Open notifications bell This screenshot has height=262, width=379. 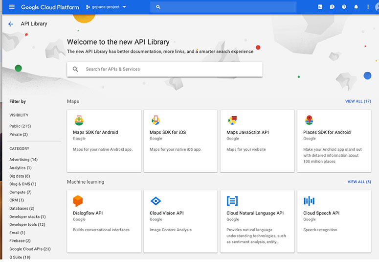(356, 7)
